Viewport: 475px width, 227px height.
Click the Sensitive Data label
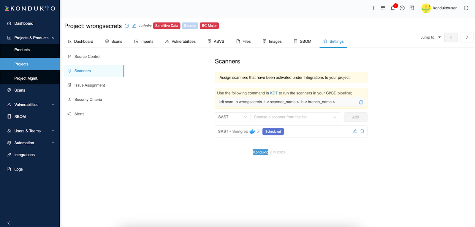point(167,26)
